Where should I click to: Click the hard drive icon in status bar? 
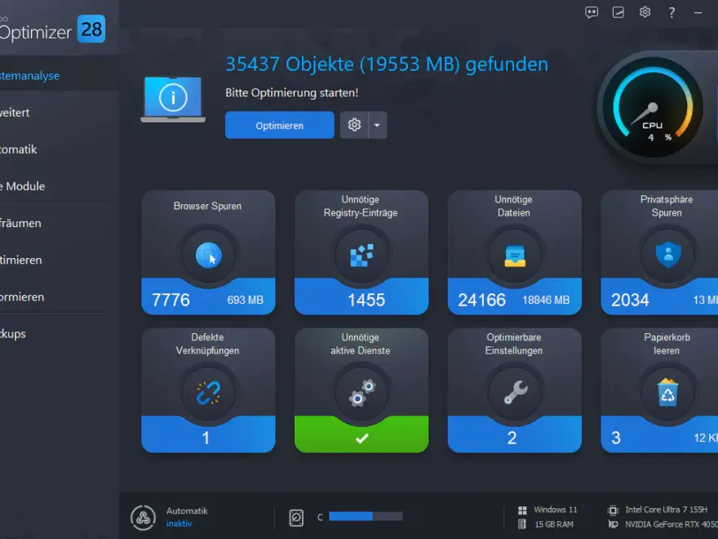pyautogui.click(x=296, y=518)
